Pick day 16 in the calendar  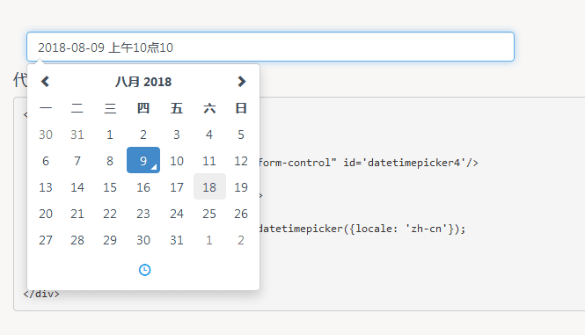coord(143,187)
